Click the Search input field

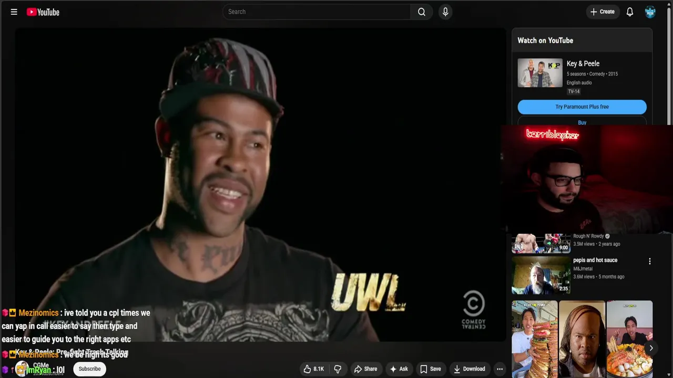[317, 12]
